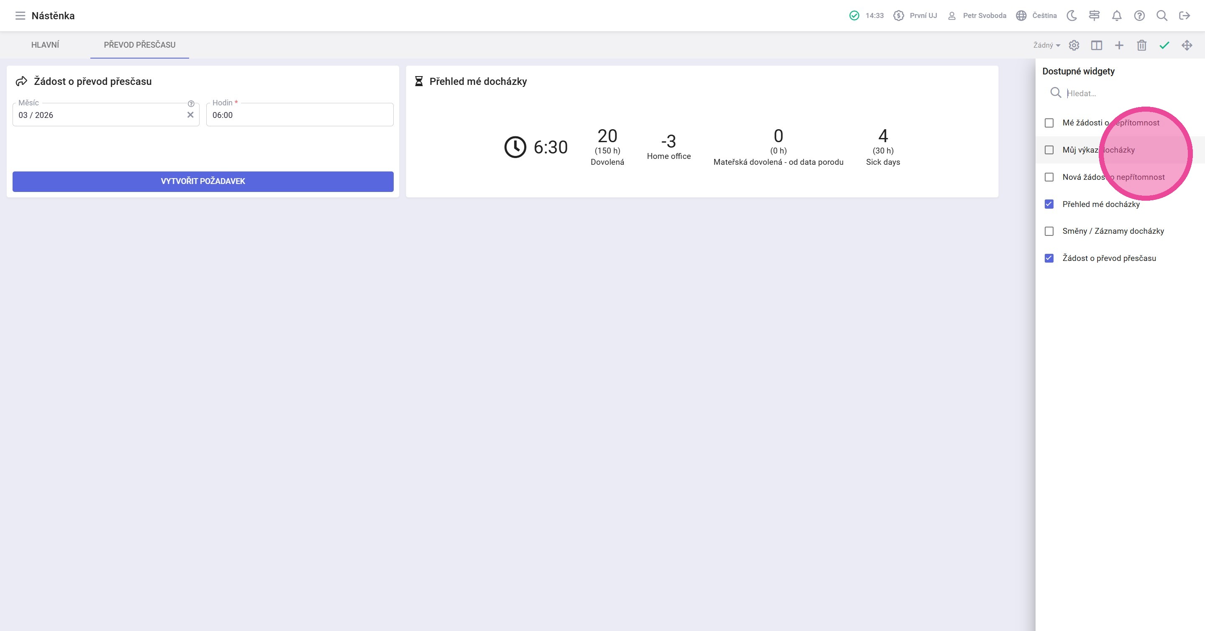Toggle dark mode moon icon

coord(1072,16)
